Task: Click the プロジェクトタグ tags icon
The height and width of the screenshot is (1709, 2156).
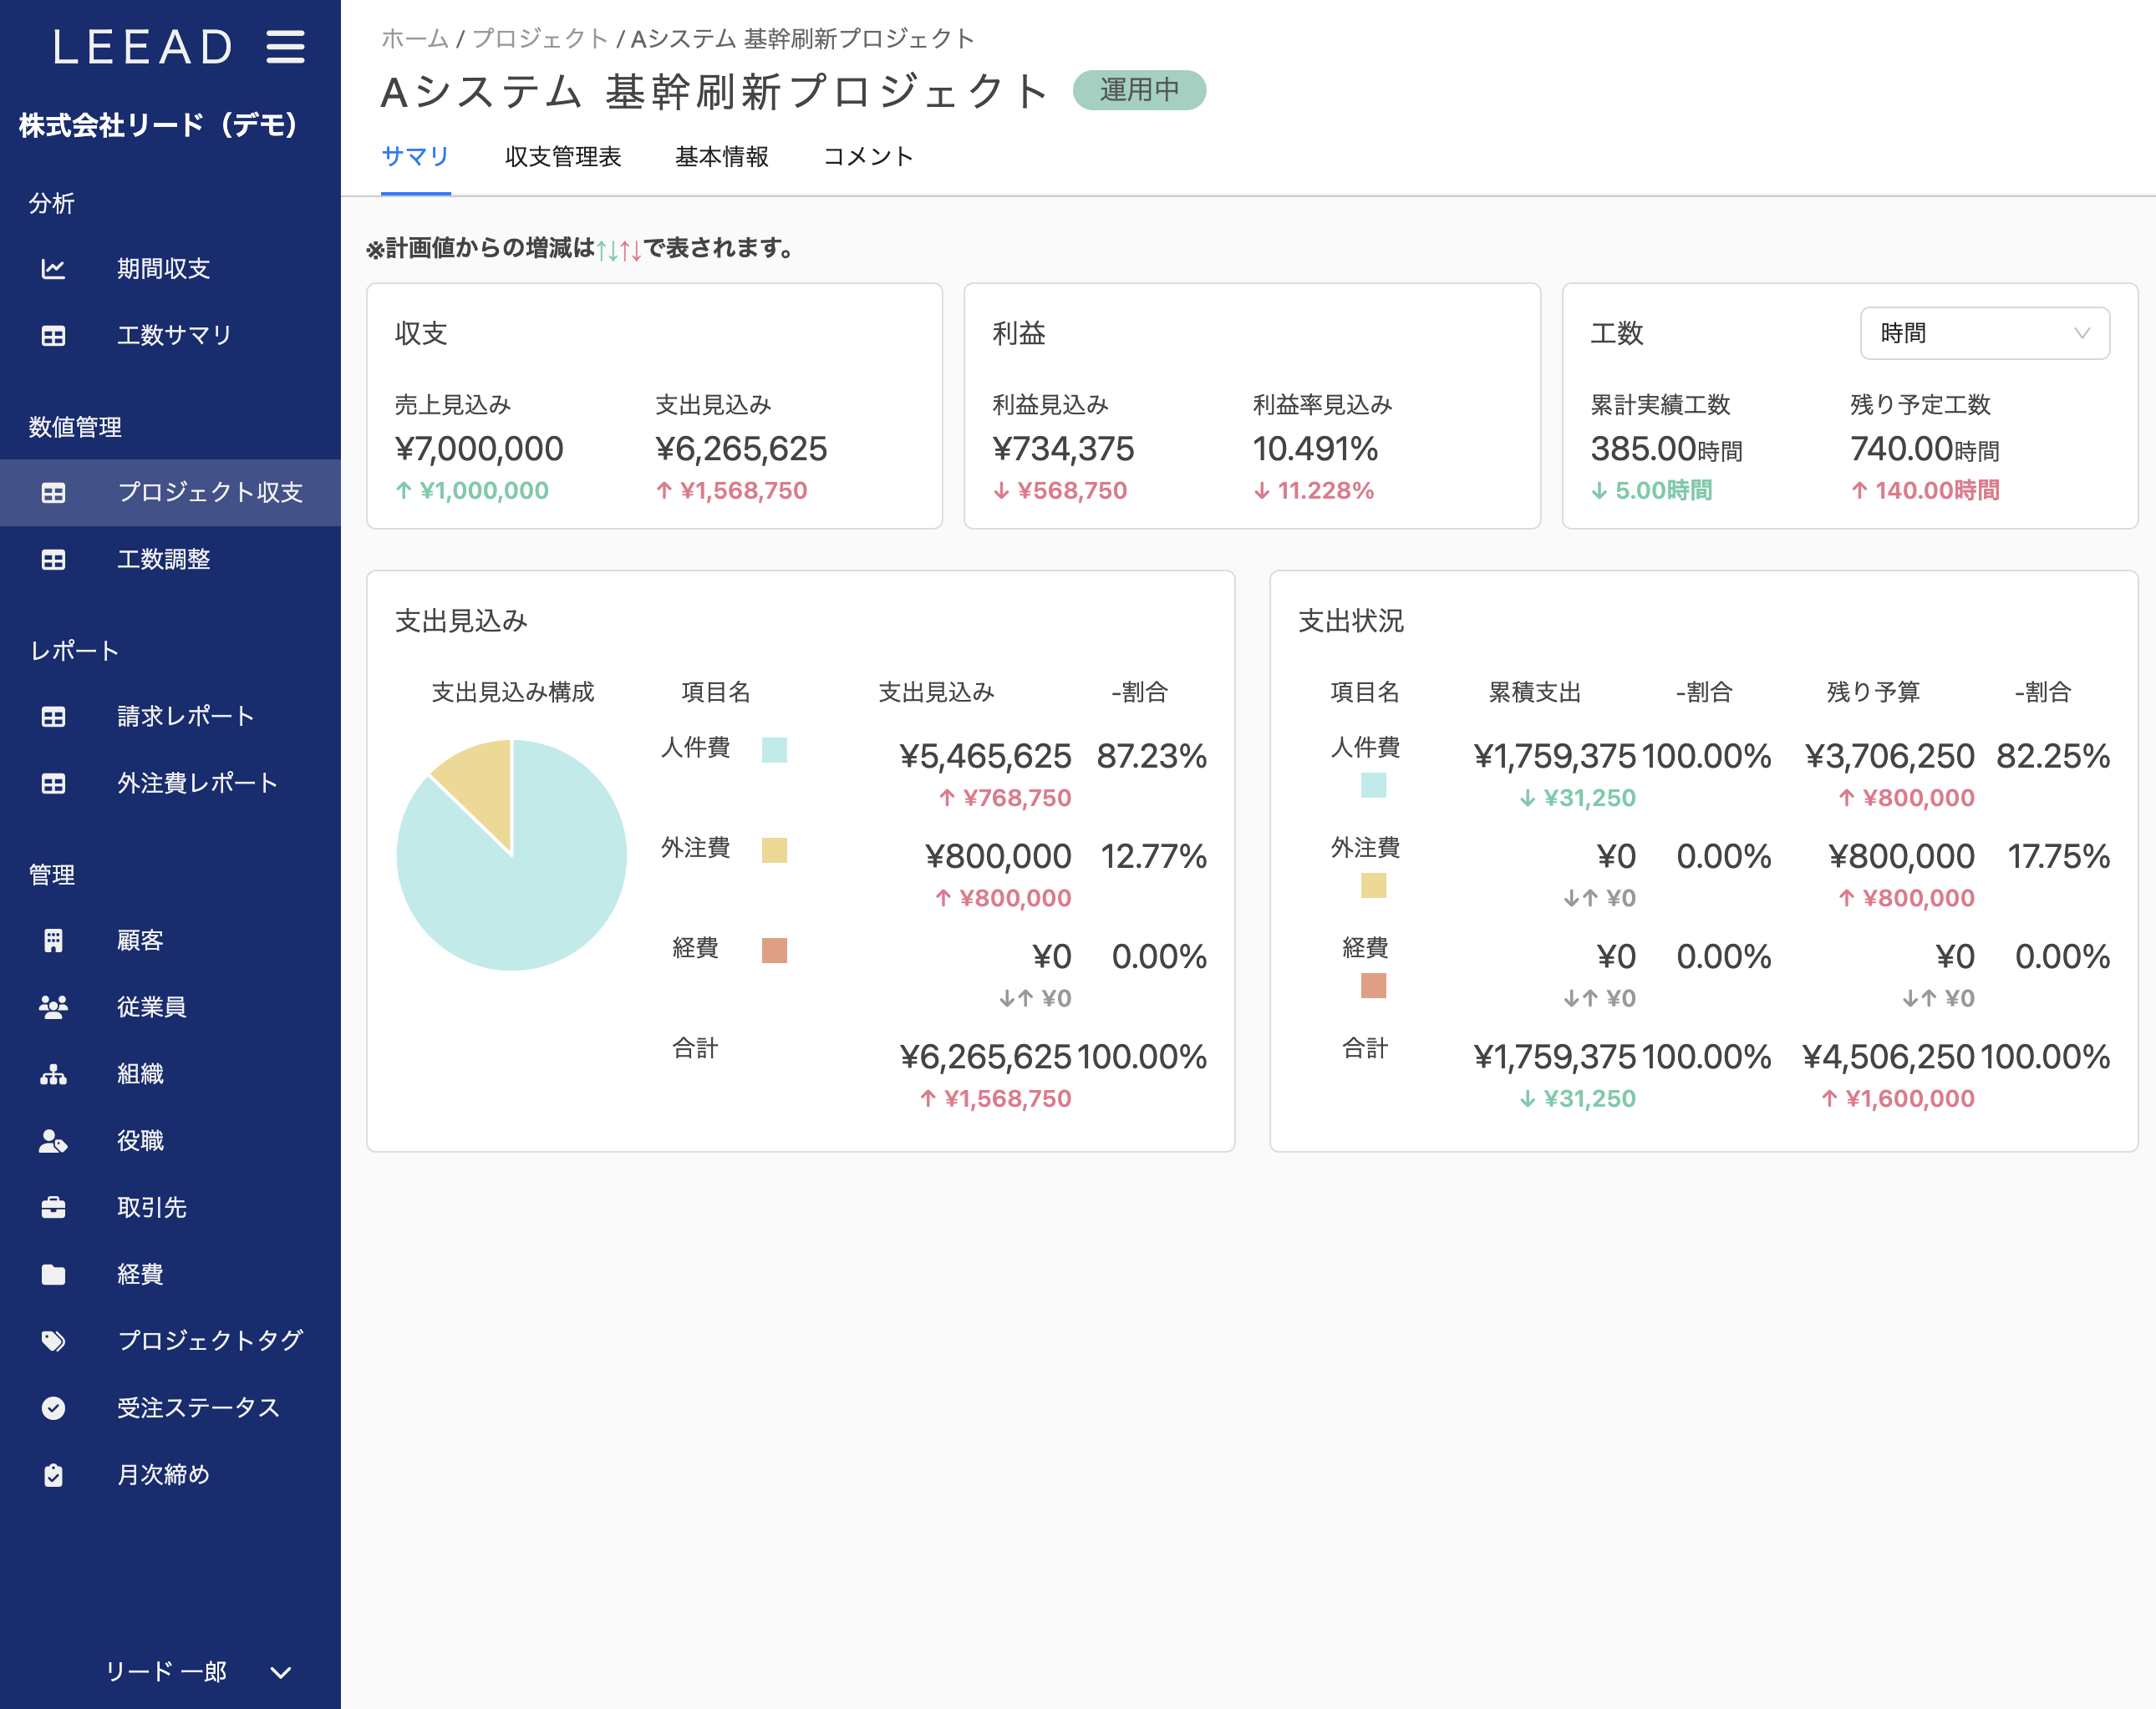Action: pyautogui.click(x=53, y=1341)
